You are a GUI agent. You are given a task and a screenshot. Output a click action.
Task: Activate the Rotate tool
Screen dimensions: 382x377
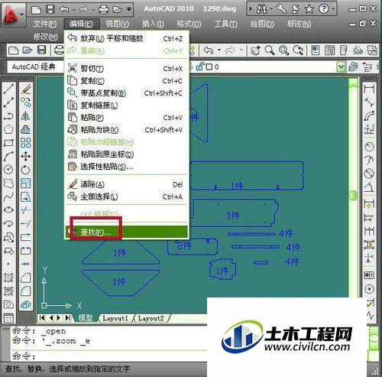point(26,170)
